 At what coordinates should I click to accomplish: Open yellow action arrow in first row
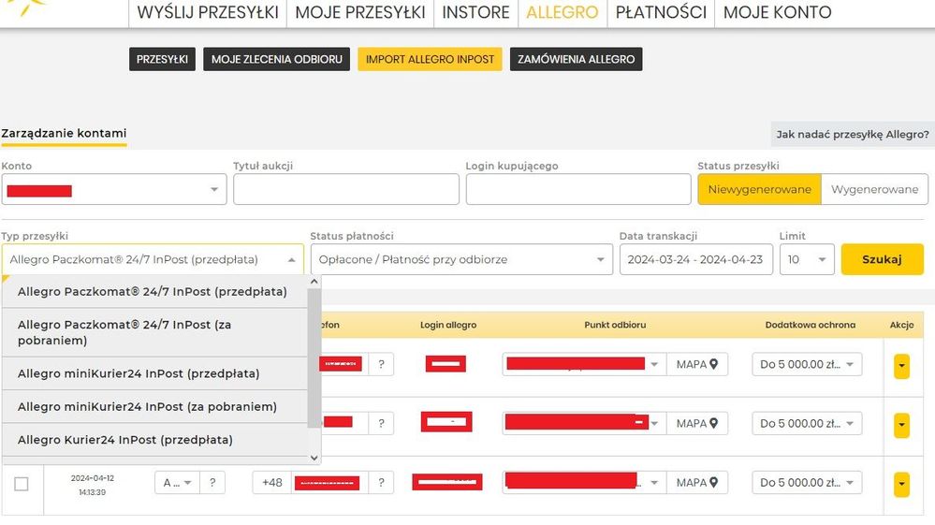point(901,365)
